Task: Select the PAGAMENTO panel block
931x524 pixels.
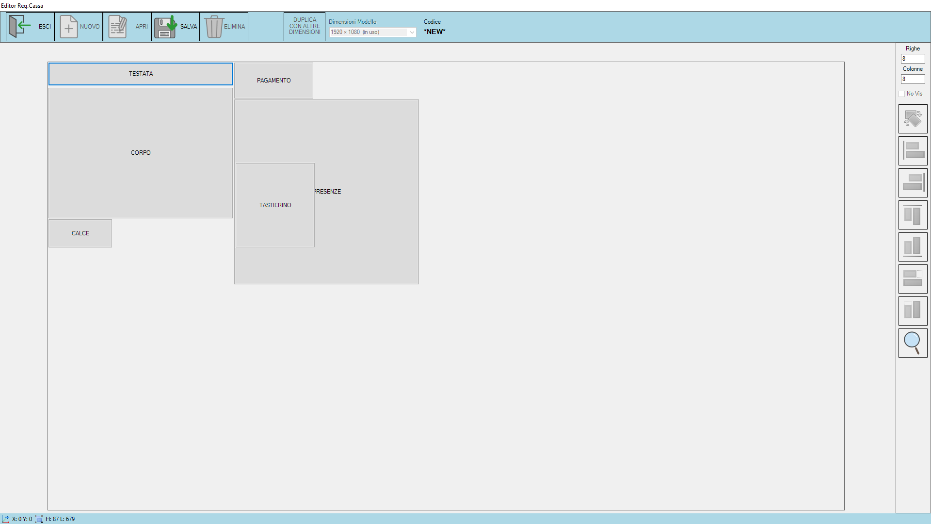Action: pos(273,81)
